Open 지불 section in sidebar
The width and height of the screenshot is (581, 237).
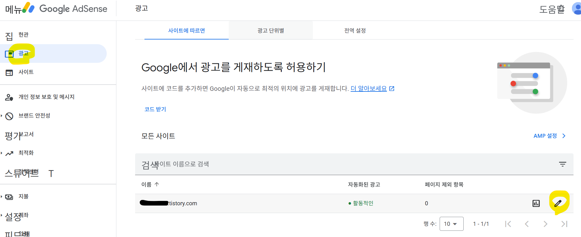pos(23,197)
